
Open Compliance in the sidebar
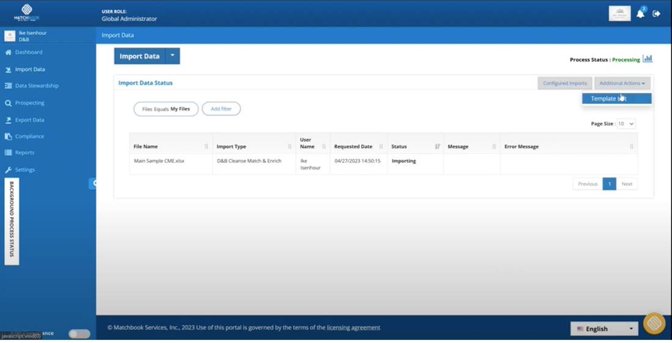pos(29,137)
